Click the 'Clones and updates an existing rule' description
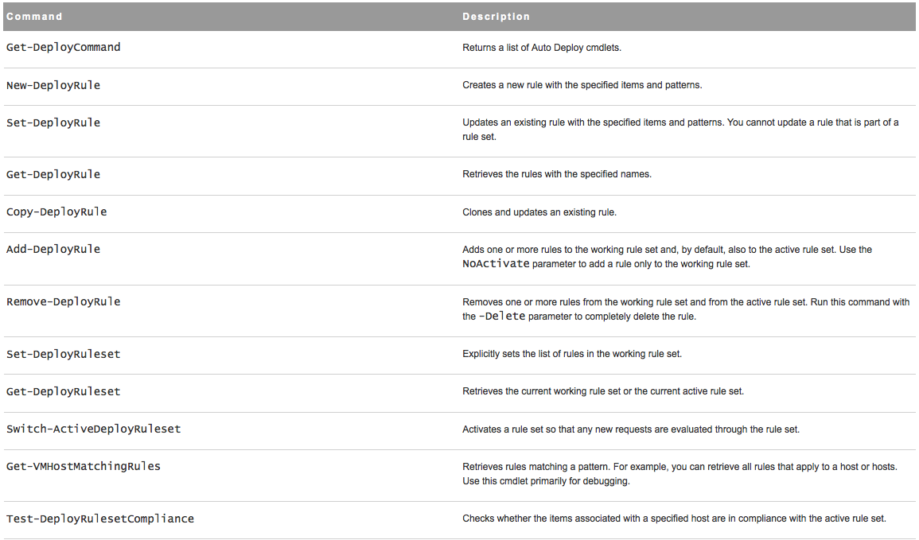Image resolution: width=919 pixels, height=540 pixels. pos(539,212)
